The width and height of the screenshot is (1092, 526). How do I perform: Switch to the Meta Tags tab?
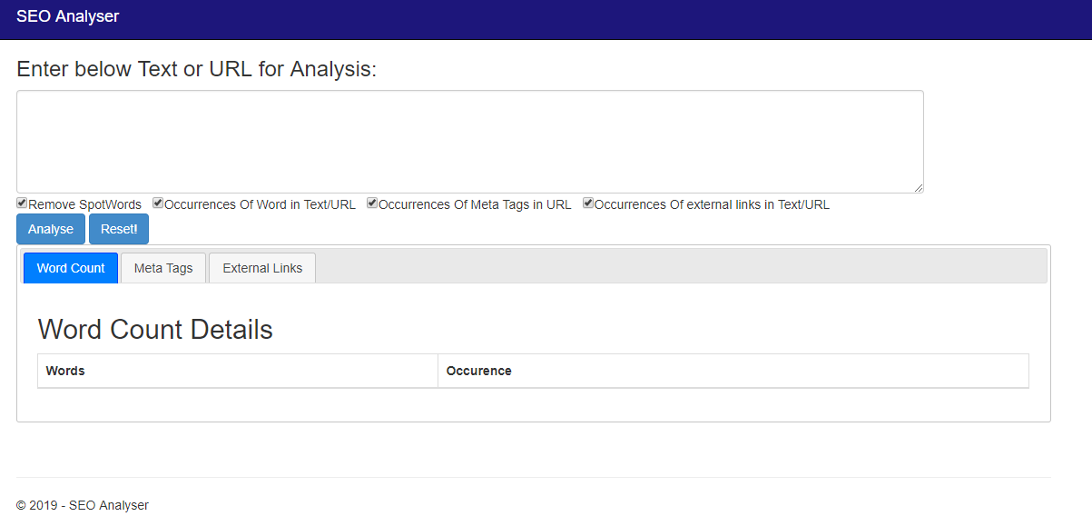[163, 268]
